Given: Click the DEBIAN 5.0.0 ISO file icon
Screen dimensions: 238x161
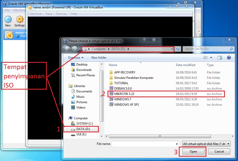Looking at the screenshot, I should (111, 88).
